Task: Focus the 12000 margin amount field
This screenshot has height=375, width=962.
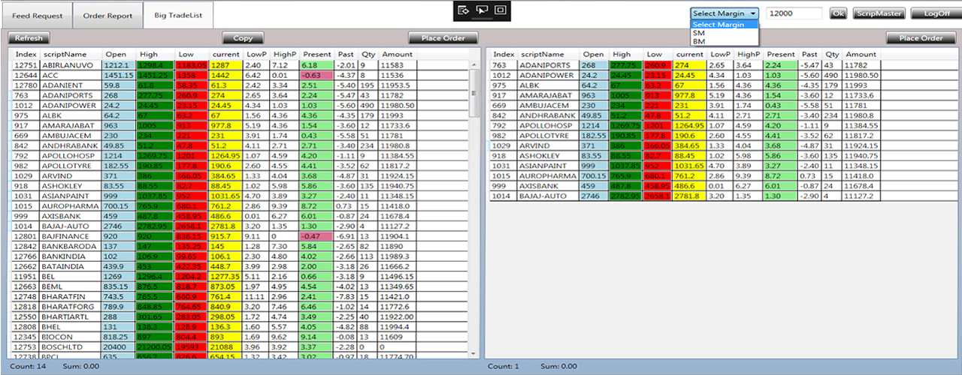Action: click(x=794, y=13)
